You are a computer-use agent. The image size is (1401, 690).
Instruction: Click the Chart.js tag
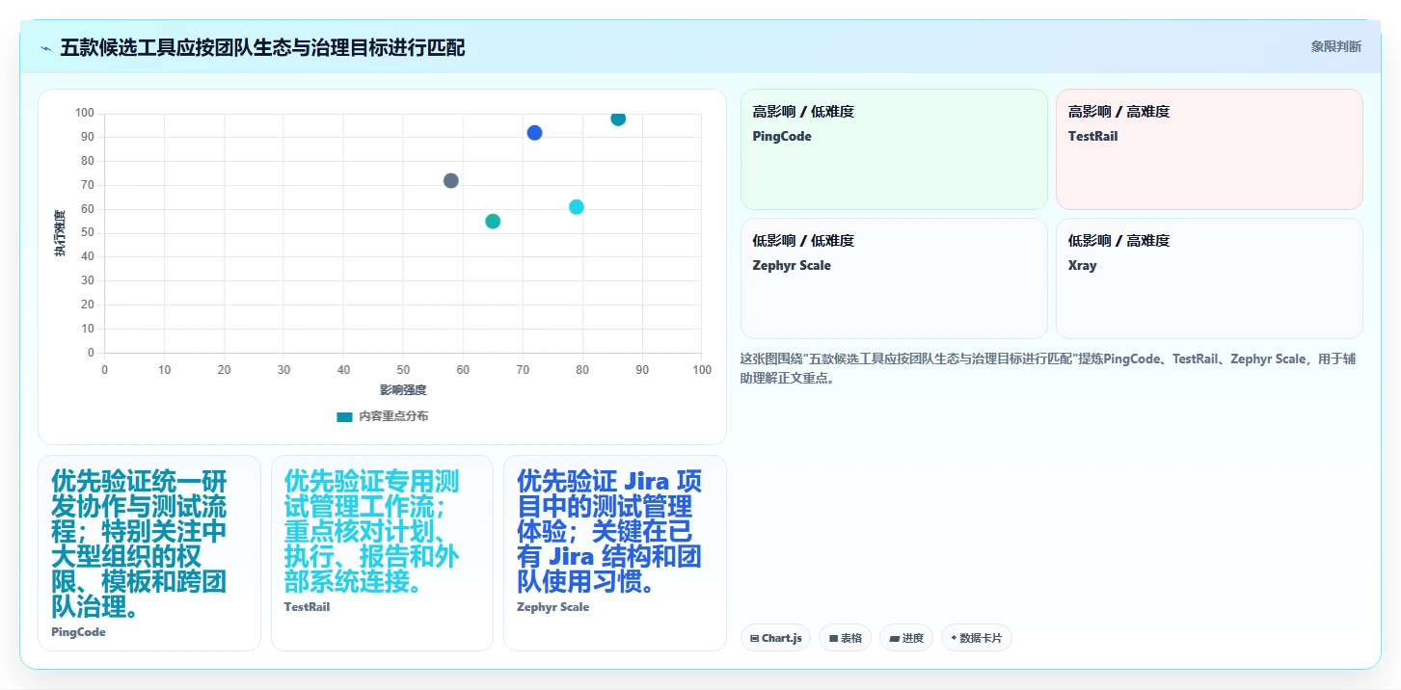[776, 638]
